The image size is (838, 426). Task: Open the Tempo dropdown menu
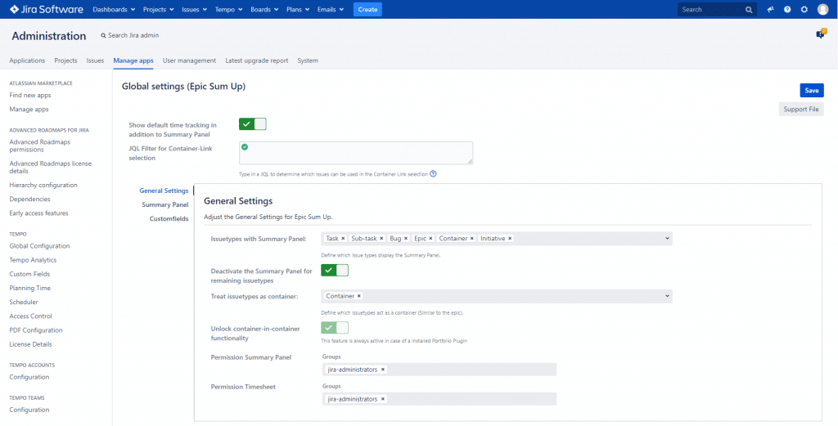coord(229,10)
